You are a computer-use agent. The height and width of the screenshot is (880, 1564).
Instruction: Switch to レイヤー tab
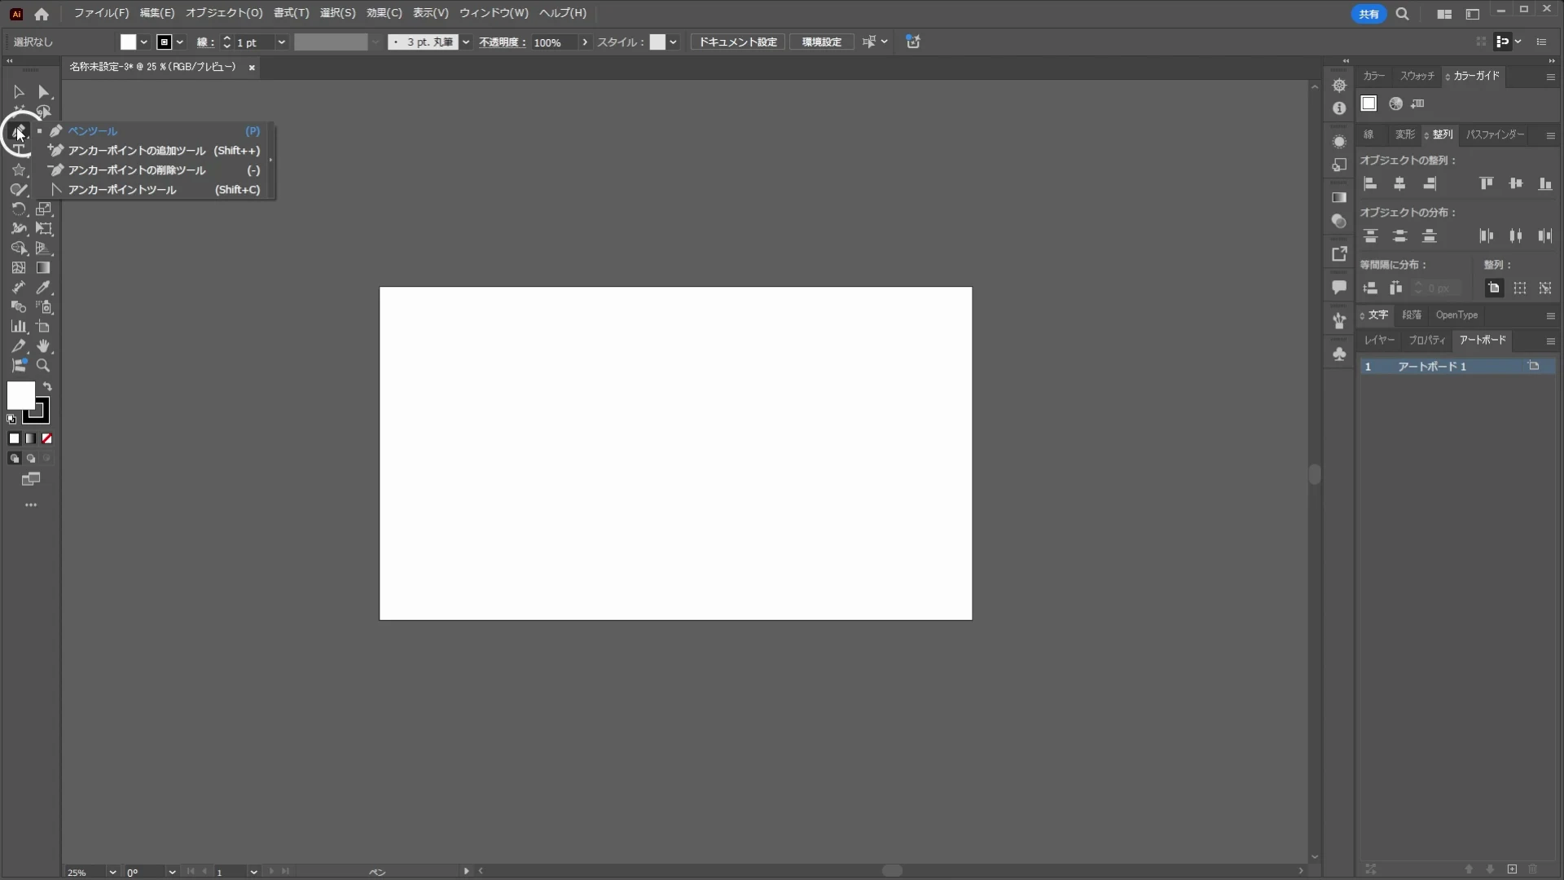click(x=1379, y=340)
